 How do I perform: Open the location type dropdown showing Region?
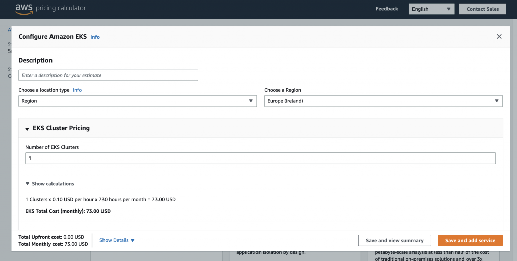click(x=138, y=101)
